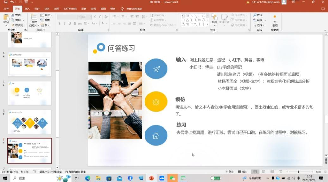Expand the slide layout (版式) dropdown
Image resolution: width=328 pixels, height=182 pixels.
tap(47, 15)
